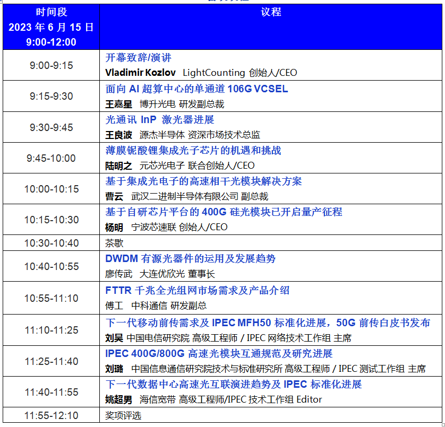
Task: Select the 光通讯 InP 激光器进展 title
Action: (x=160, y=120)
